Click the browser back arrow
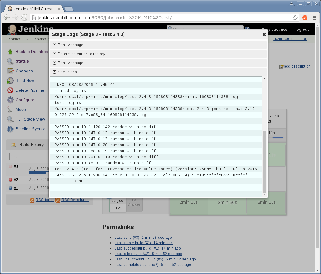 pos(7,17)
